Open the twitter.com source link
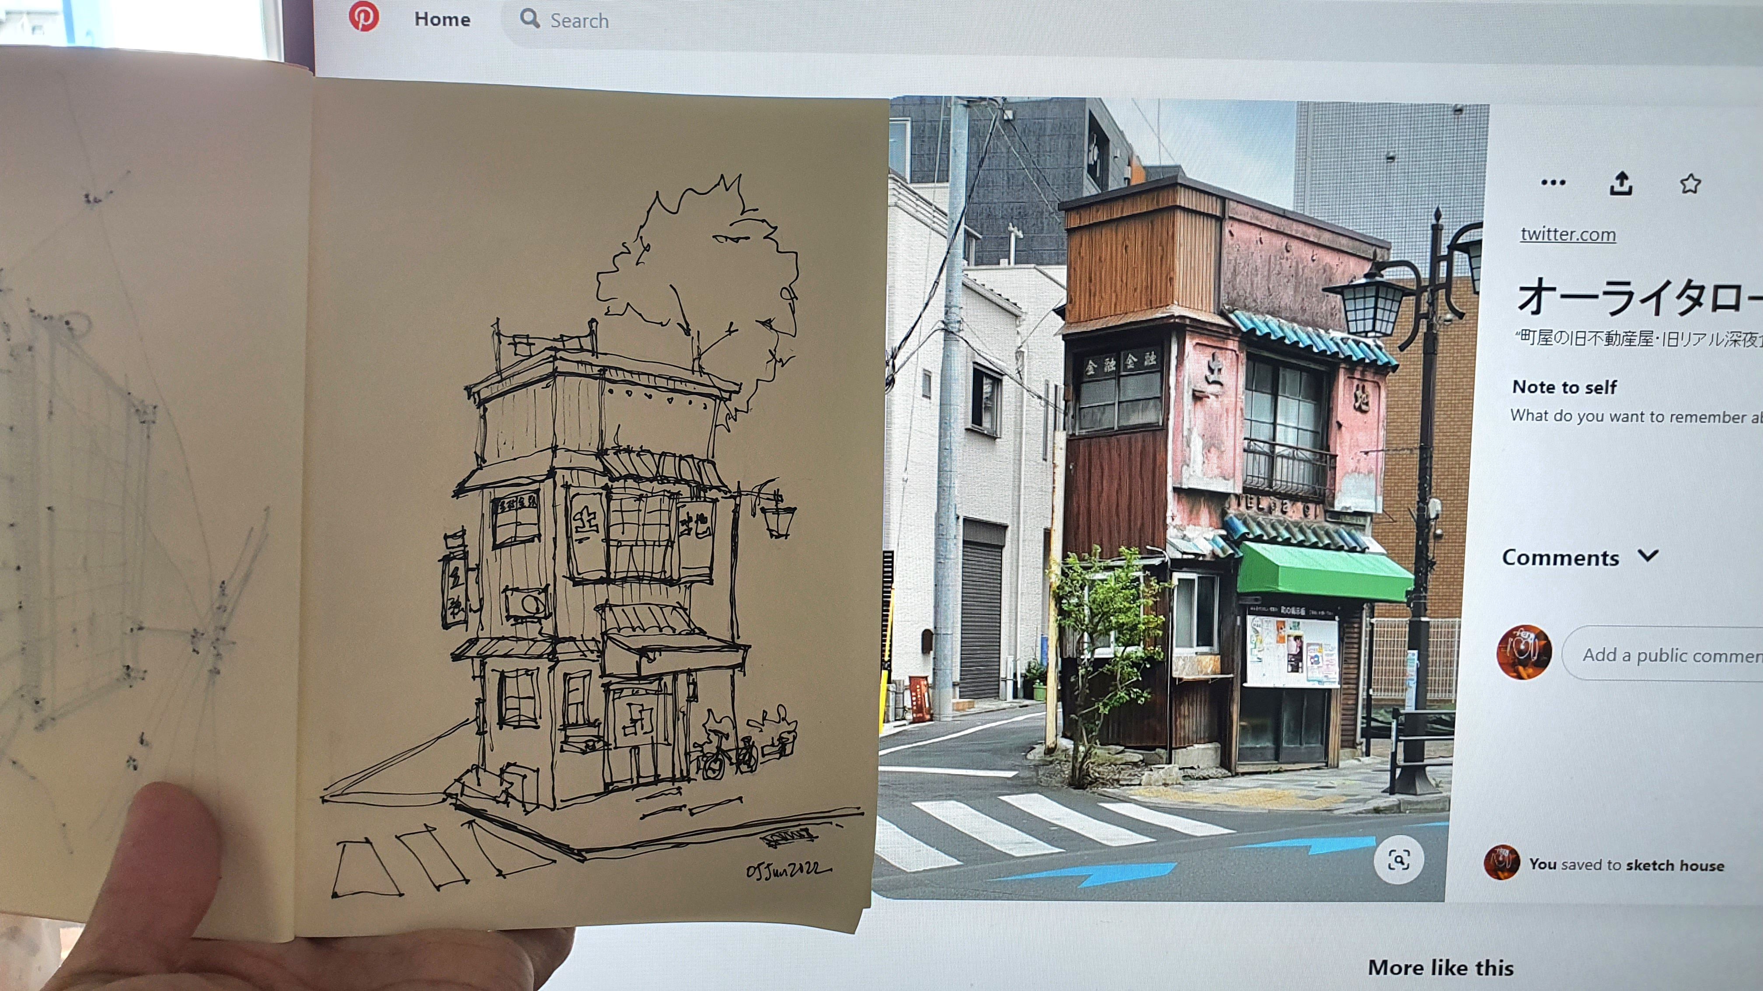The image size is (1763, 991). click(x=1567, y=234)
